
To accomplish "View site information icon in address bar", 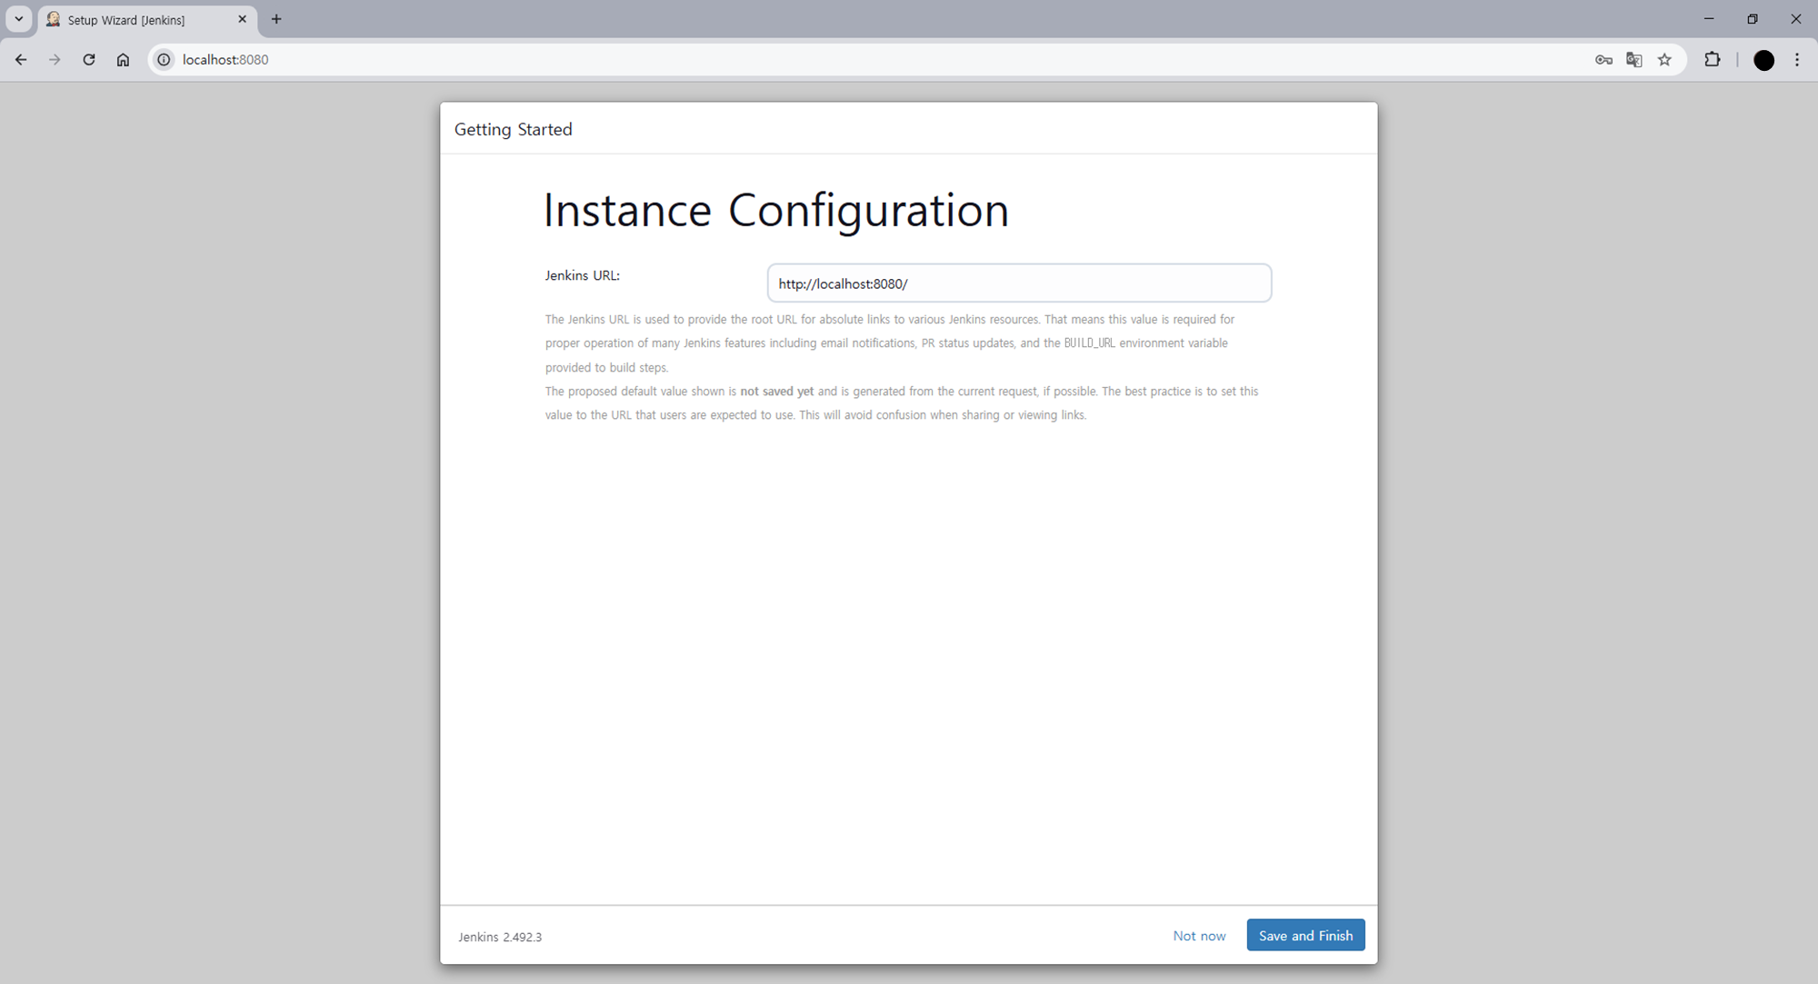I will pos(164,60).
